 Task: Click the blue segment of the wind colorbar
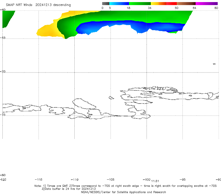[x=119, y=4]
